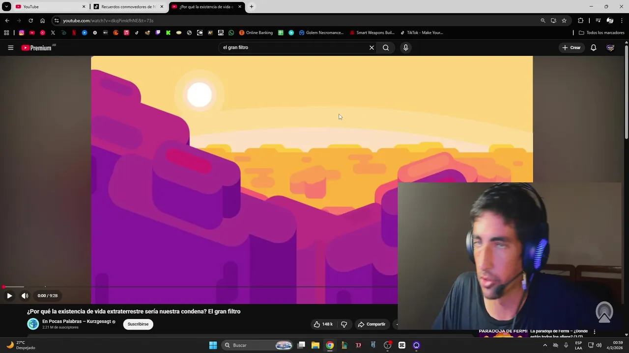This screenshot has height=353, width=629.
Task: Expand the Todos los marcadores folder
Action: 601,33
